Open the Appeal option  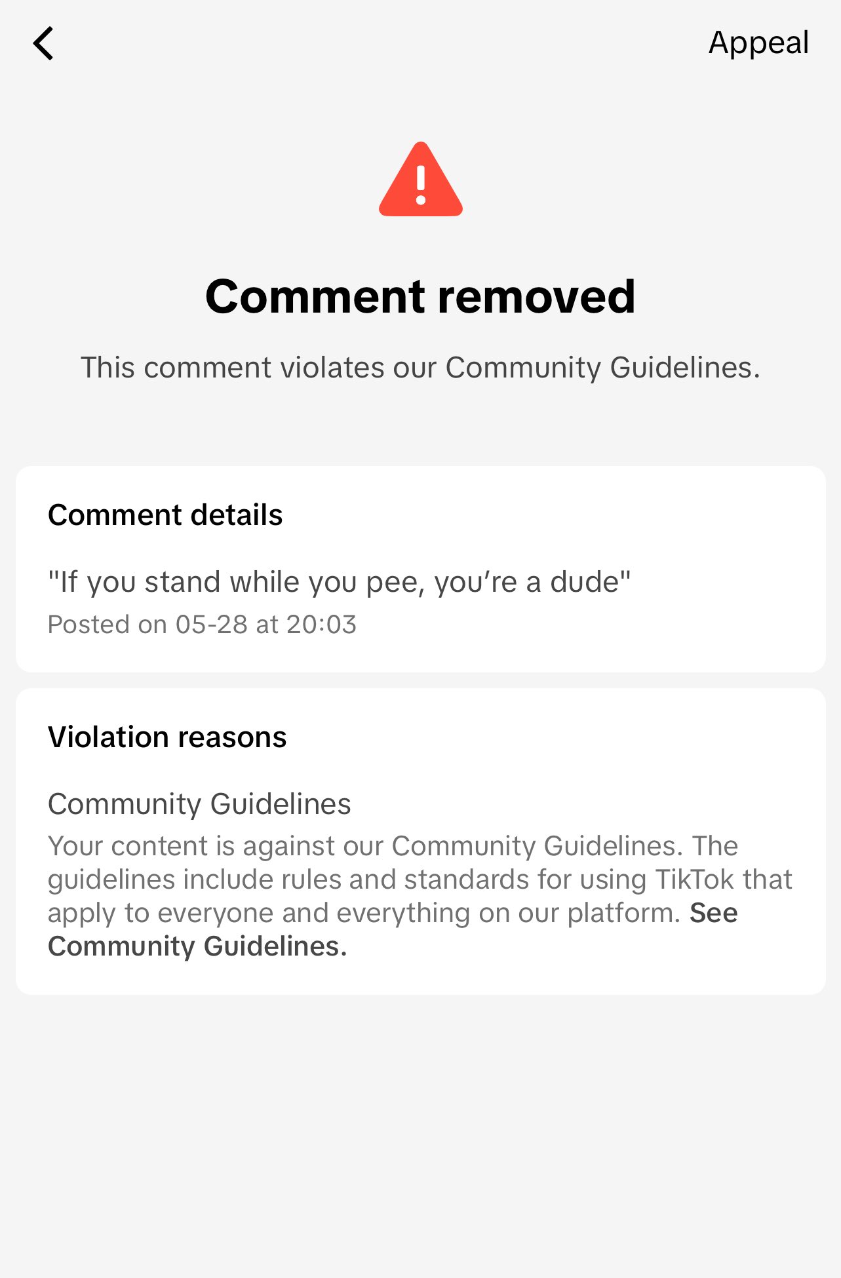tap(758, 44)
